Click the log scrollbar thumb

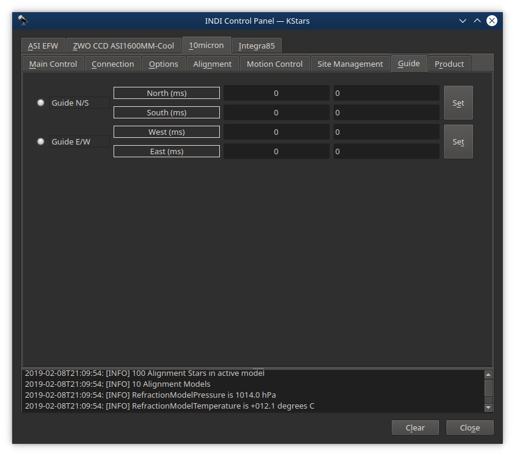tap(488, 388)
